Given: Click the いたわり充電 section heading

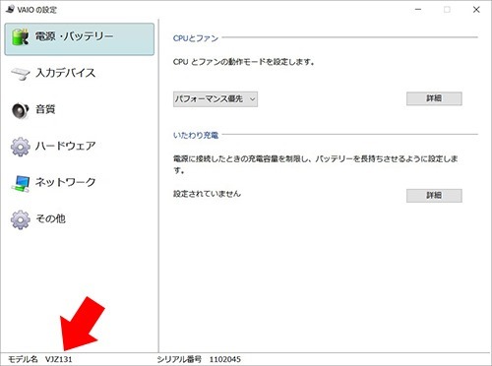Looking at the screenshot, I should pyautogui.click(x=196, y=135).
